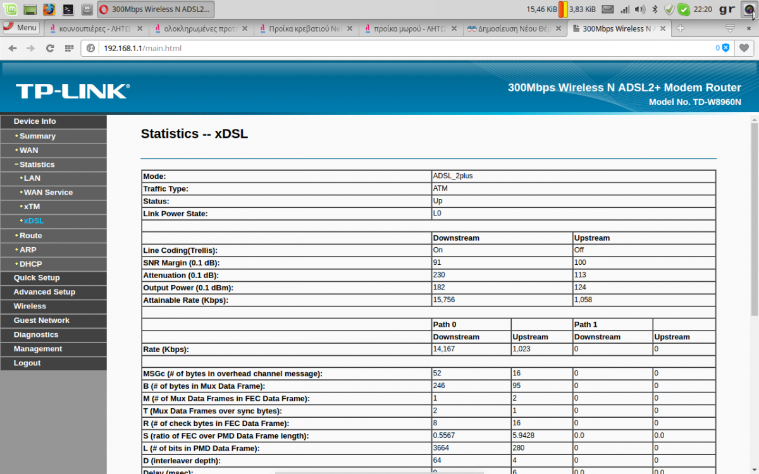Close the κουνουπιέρες tab
This screenshot has height=474, width=759.
[x=140, y=28]
